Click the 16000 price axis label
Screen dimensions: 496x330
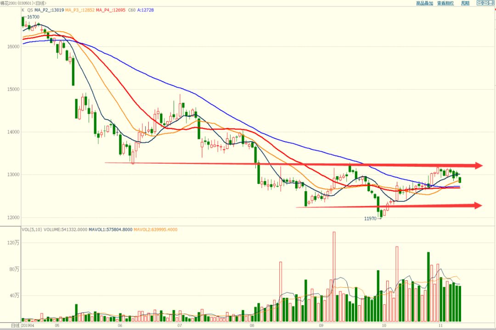pyautogui.click(x=13, y=46)
